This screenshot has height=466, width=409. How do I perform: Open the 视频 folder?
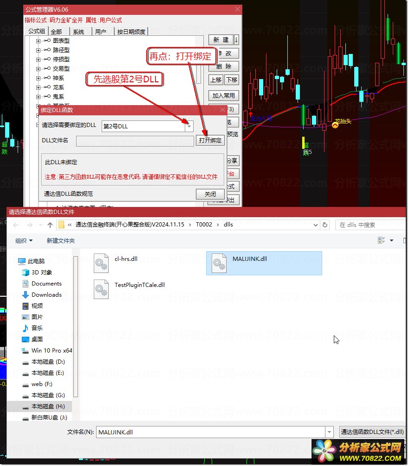pyautogui.click(x=32, y=306)
